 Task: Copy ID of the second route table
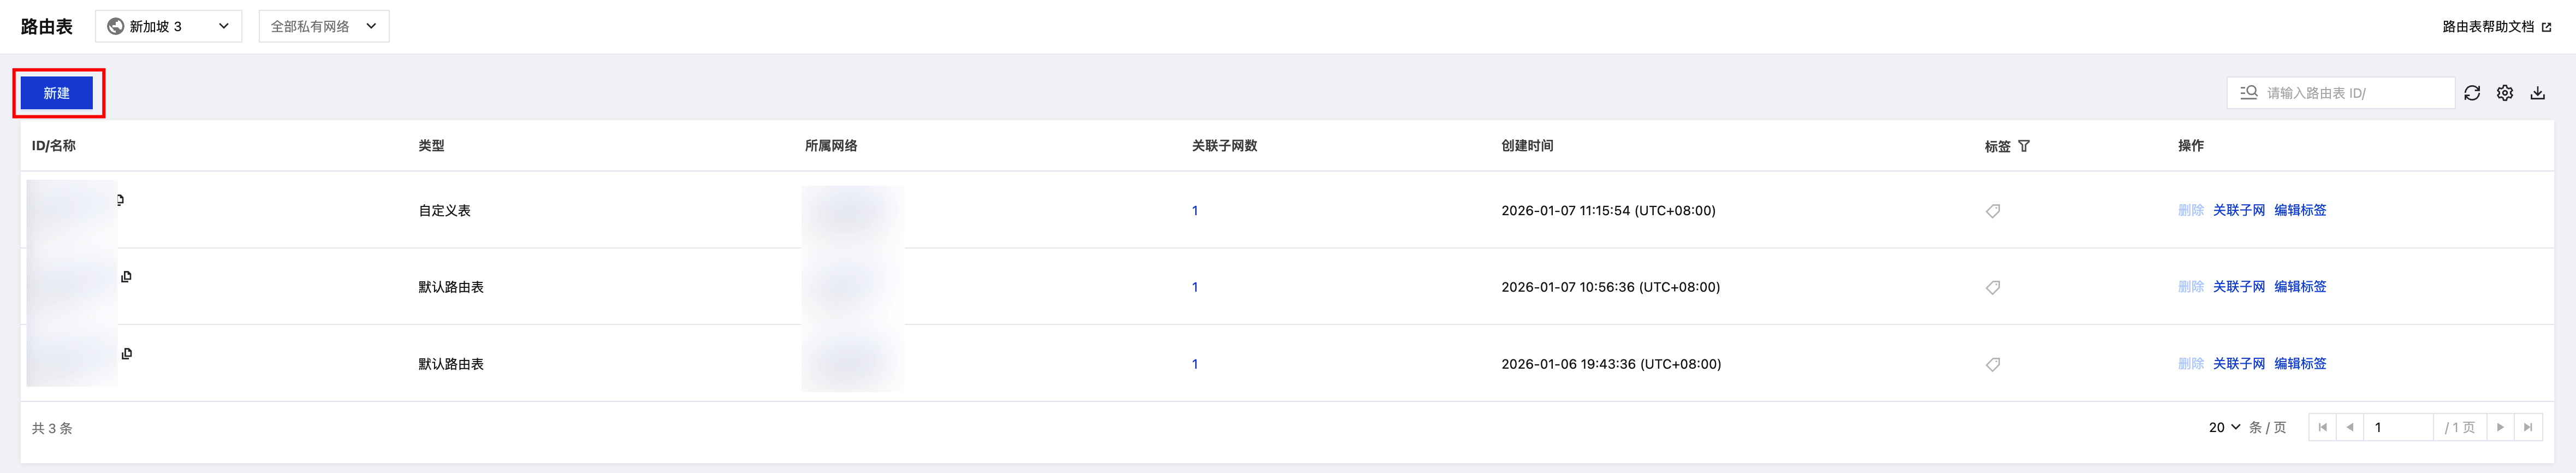point(127,277)
